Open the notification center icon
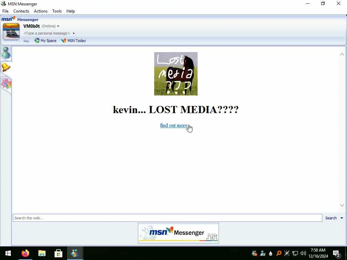Viewport: 347px width, 260px height. pos(336,253)
